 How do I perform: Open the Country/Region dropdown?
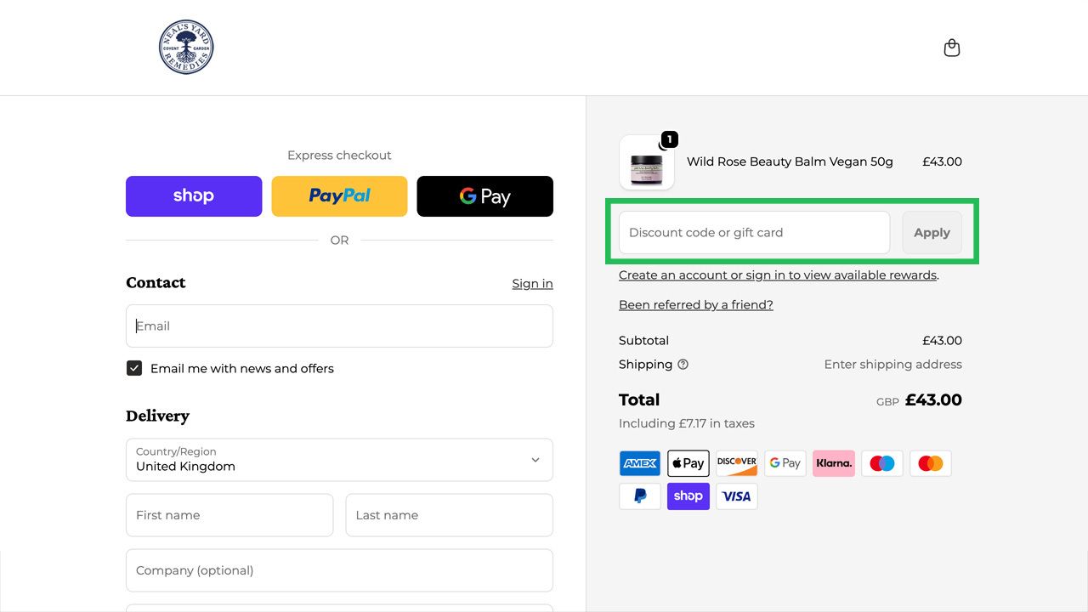coord(339,460)
